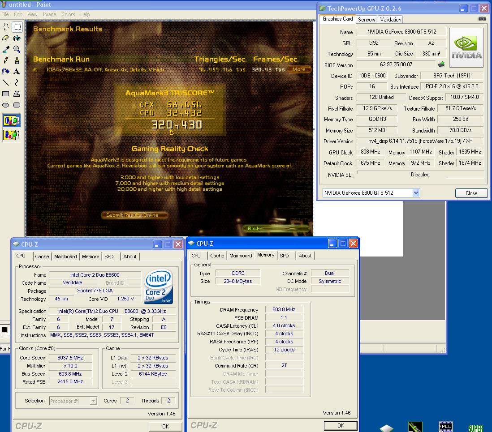Switch to the Validation tab in GPU-Z
This screenshot has height=432, width=492.
pos(391,19)
